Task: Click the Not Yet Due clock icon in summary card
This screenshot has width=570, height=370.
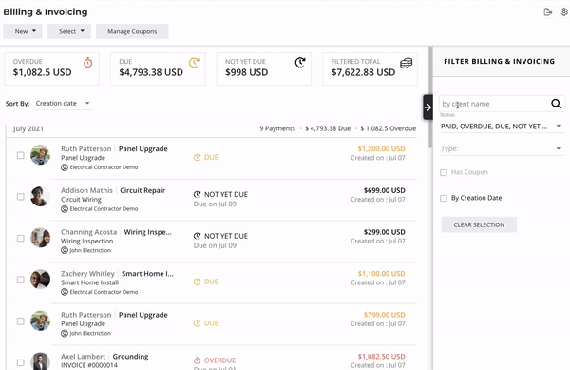Action: pos(300,63)
